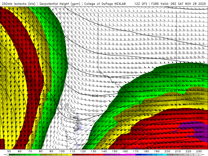Select the '80' knot scale label
208x156 pixels.
click(x=41, y=151)
